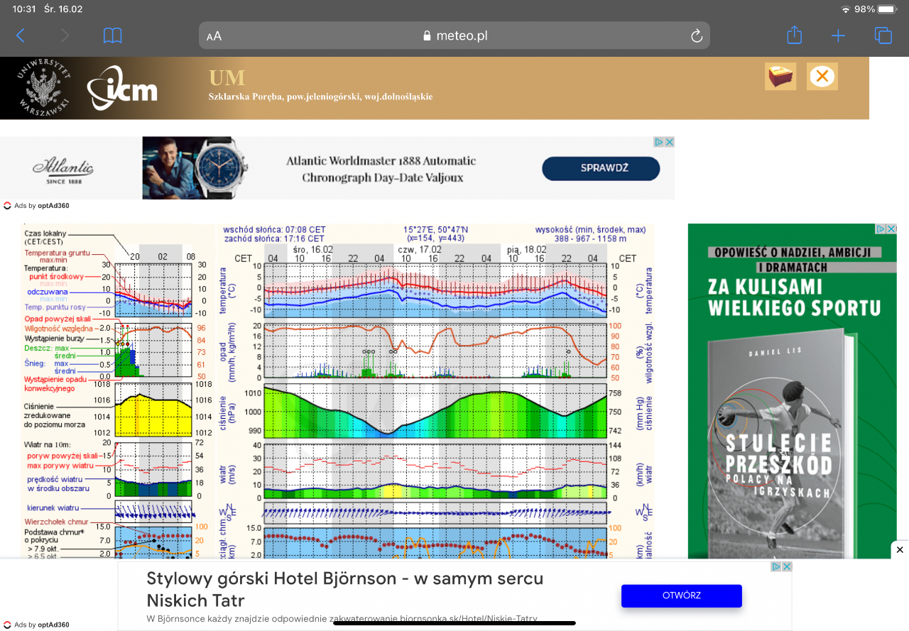
Task: Close the bottom hotel ad X icon
Action: (787, 566)
